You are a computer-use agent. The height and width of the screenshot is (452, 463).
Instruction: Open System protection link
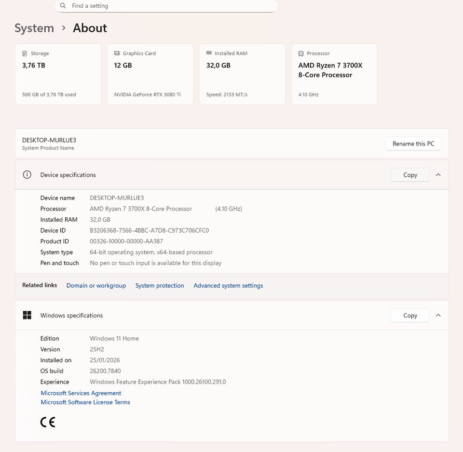(x=160, y=285)
